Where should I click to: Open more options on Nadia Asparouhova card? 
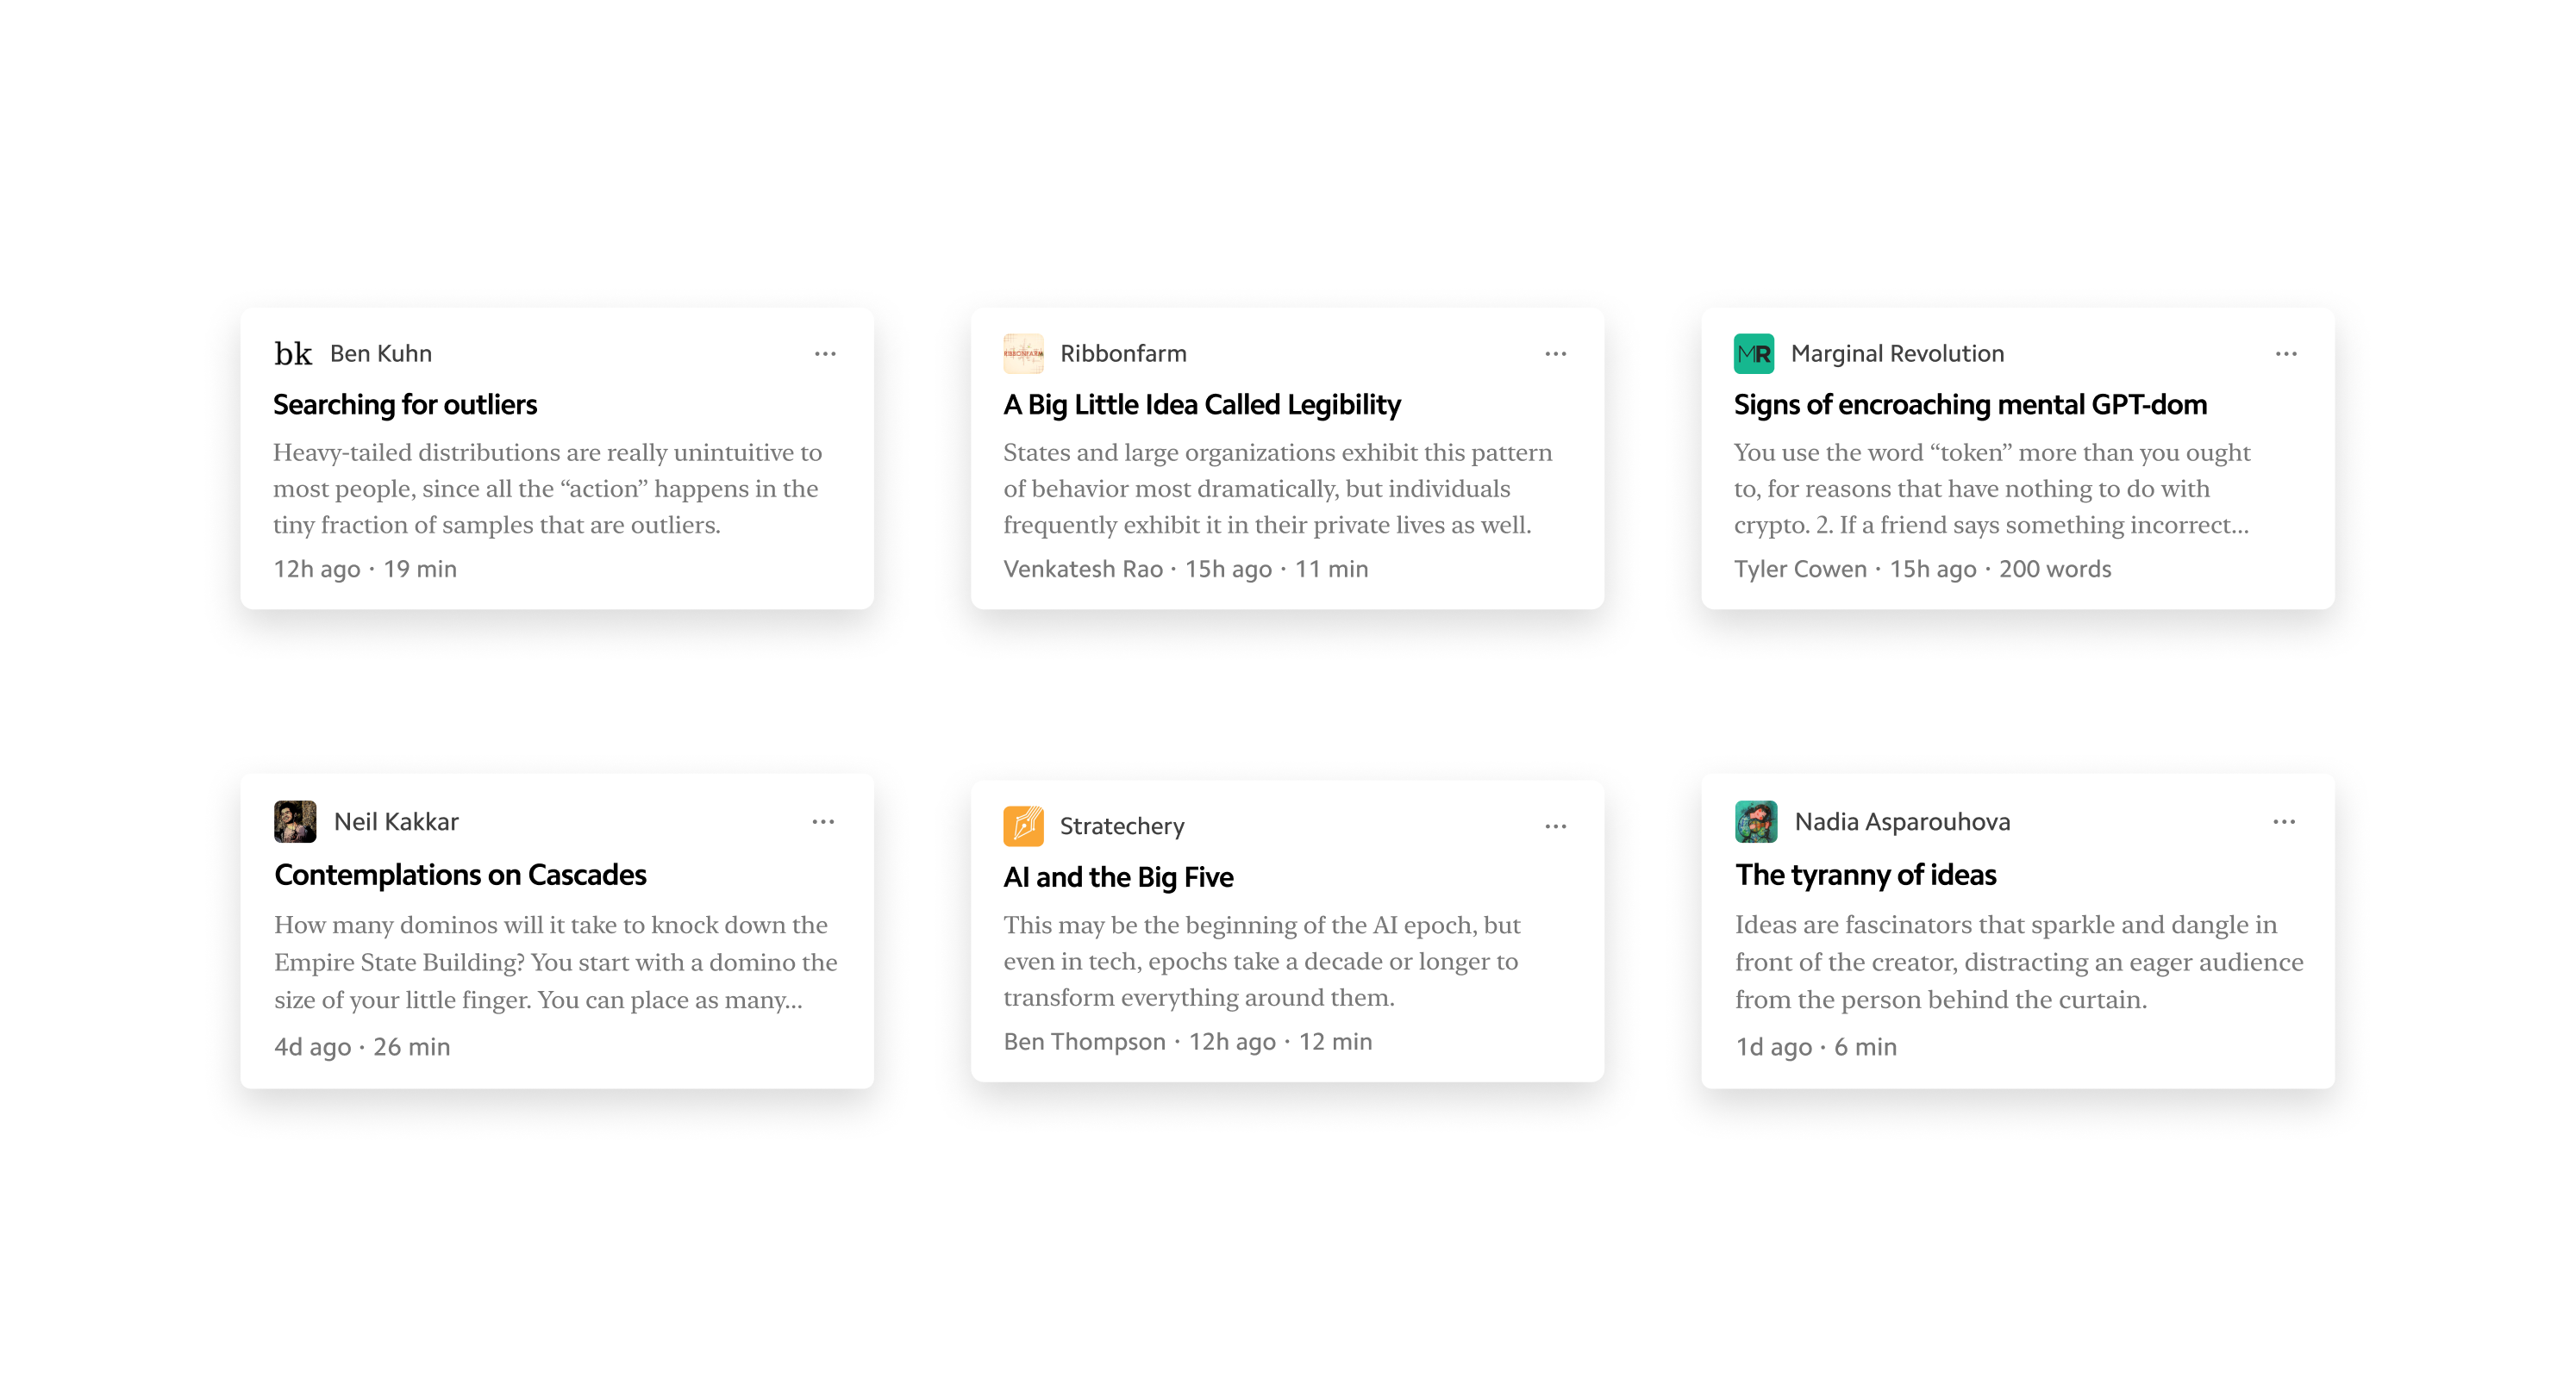[x=2284, y=821]
